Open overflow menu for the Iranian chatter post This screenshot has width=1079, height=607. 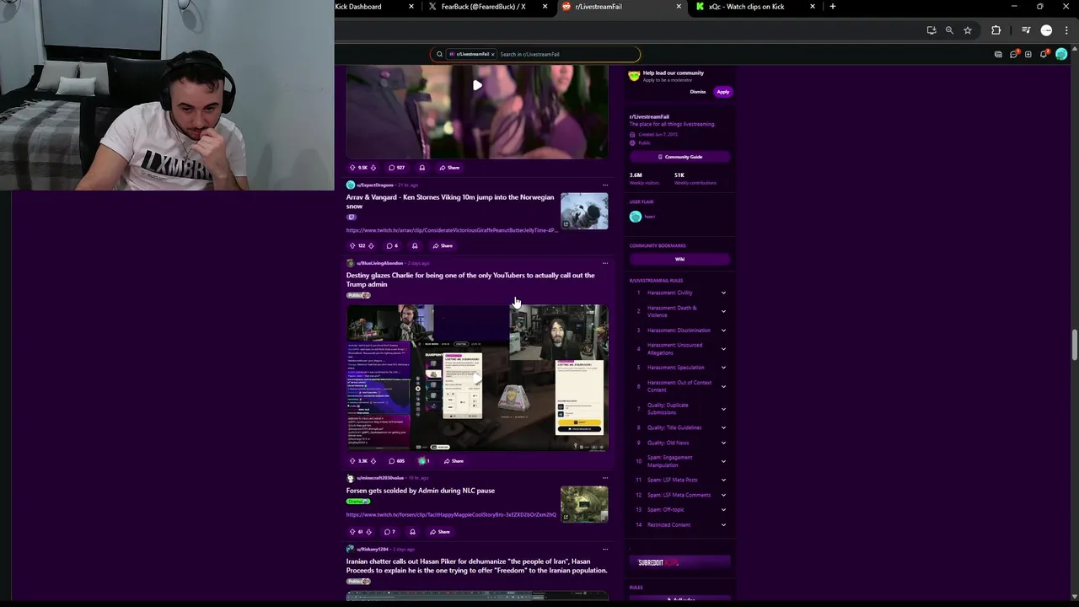click(604, 549)
